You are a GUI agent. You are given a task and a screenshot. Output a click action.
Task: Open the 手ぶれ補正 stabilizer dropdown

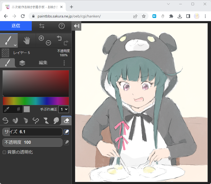click(64, 109)
